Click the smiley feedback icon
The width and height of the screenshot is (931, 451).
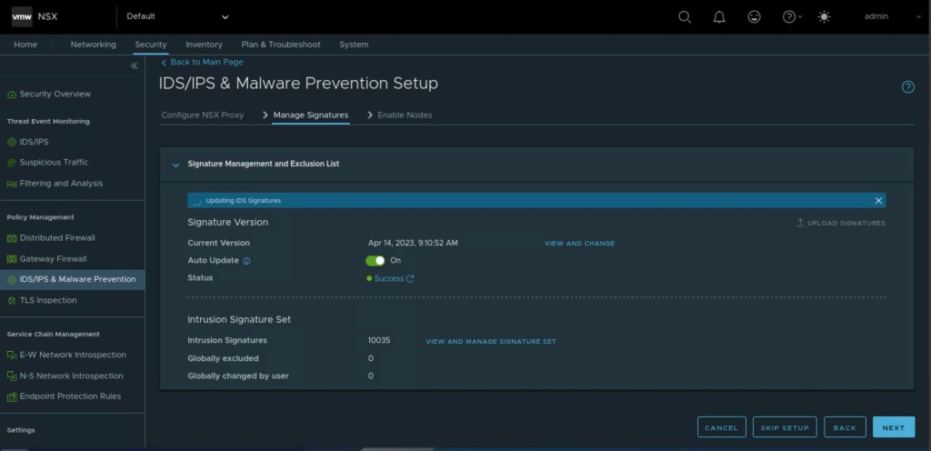coord(754,16)
